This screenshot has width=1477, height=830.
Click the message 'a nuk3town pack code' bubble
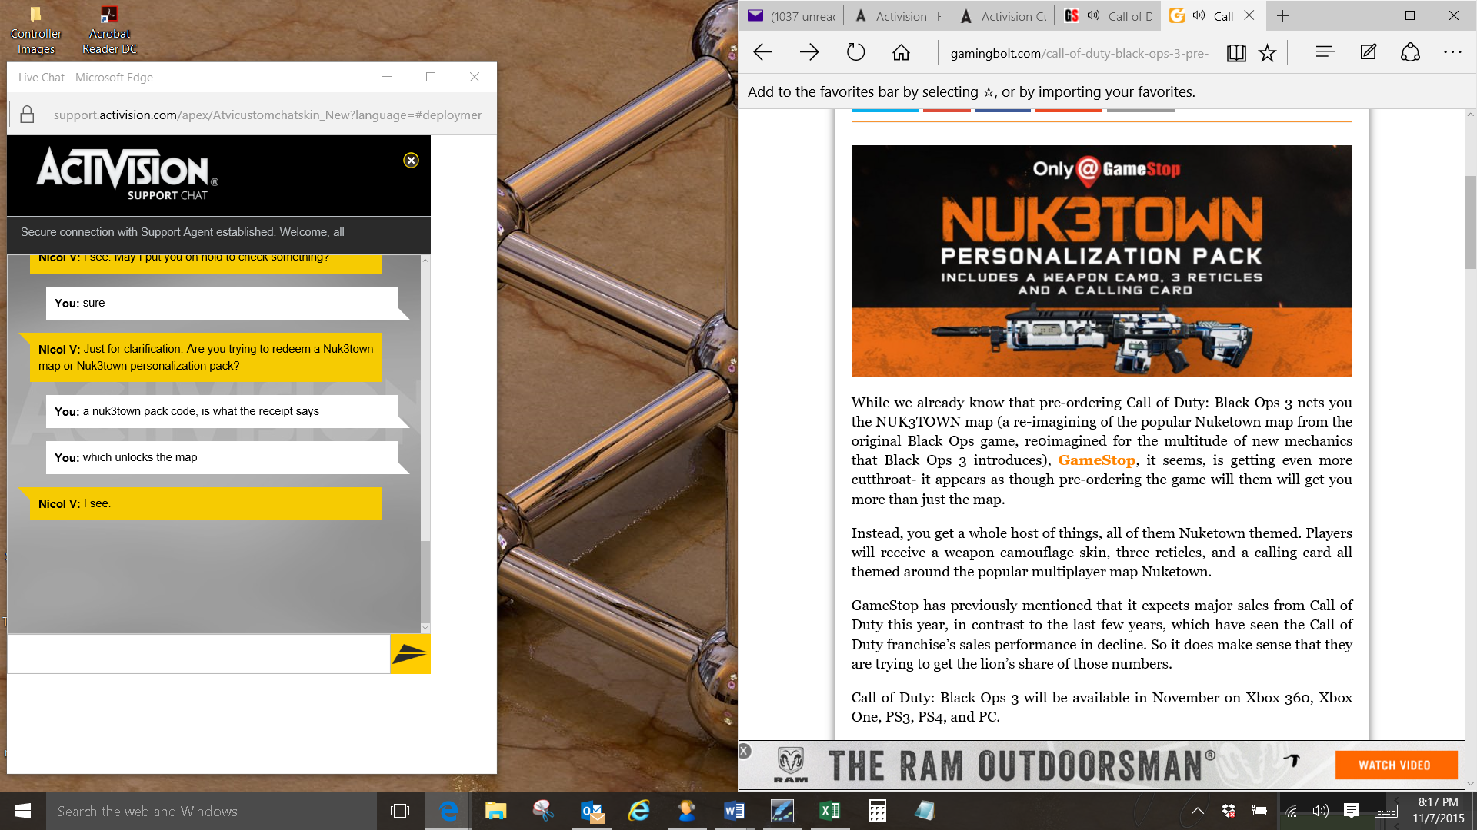tap(222, 411)
